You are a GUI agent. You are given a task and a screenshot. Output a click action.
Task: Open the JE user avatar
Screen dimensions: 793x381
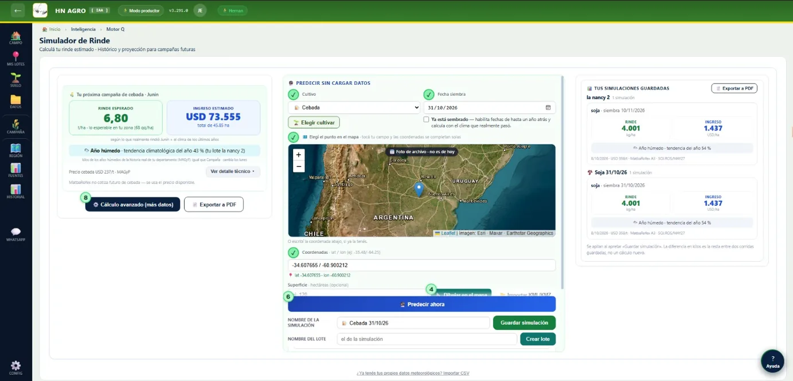pos(200,10)
